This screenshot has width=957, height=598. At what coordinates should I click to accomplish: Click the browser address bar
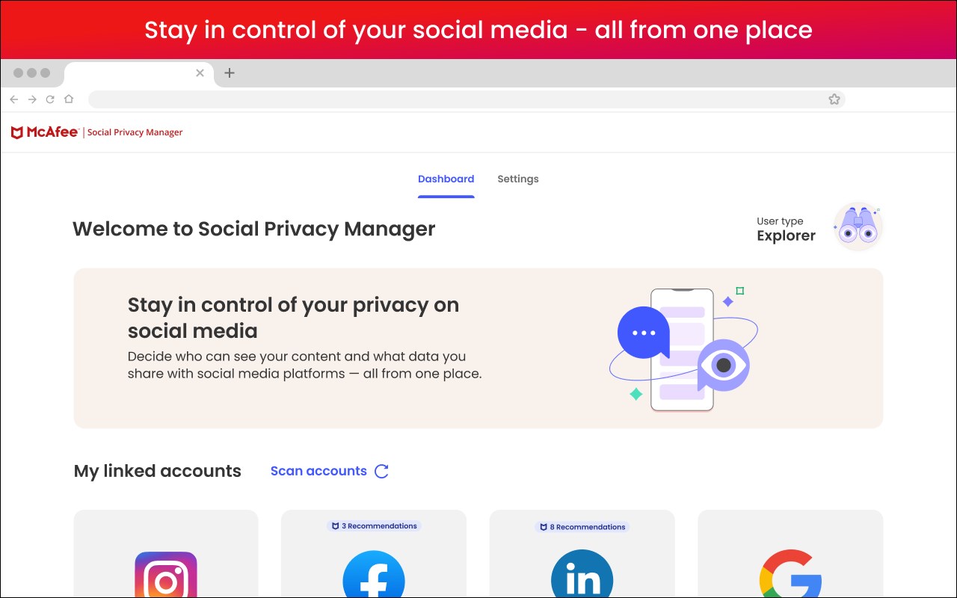(x=449, y=99)
